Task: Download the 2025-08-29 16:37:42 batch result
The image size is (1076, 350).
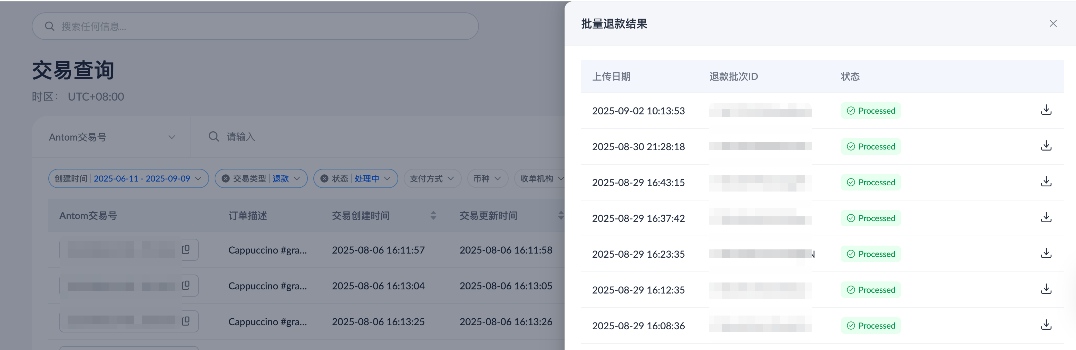Action: (x=1046, y=218)
